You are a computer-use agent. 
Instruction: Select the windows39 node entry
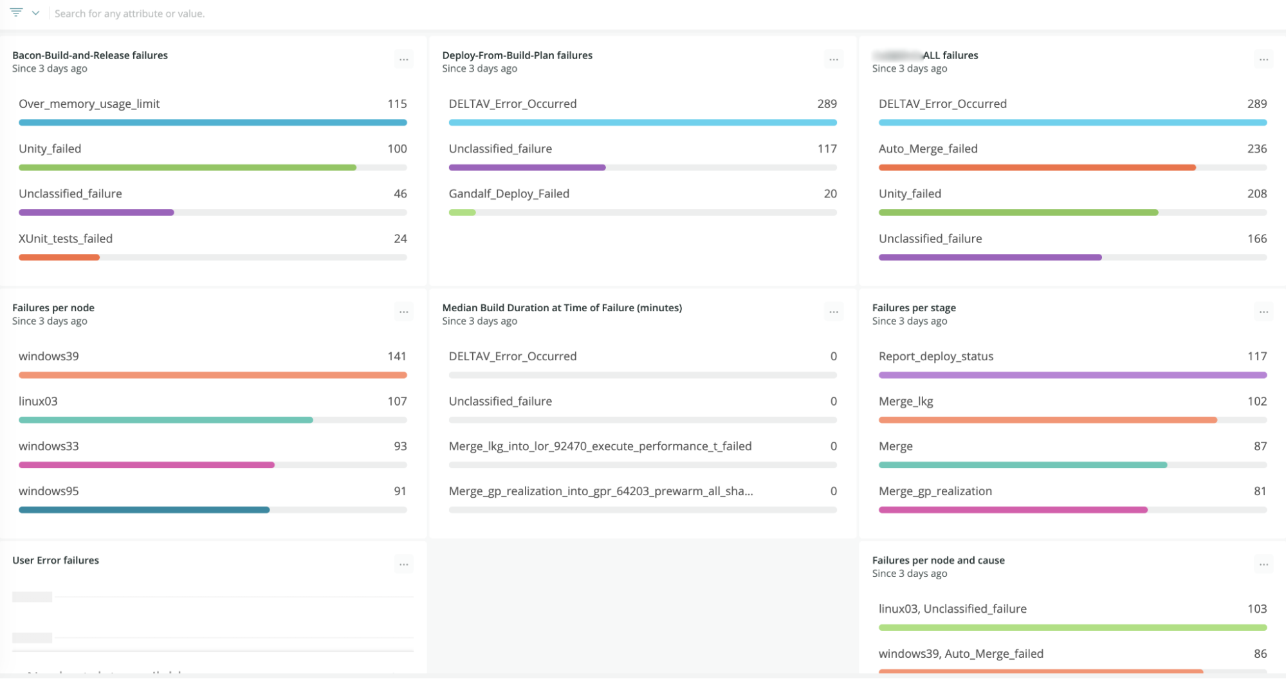[212, 357]
